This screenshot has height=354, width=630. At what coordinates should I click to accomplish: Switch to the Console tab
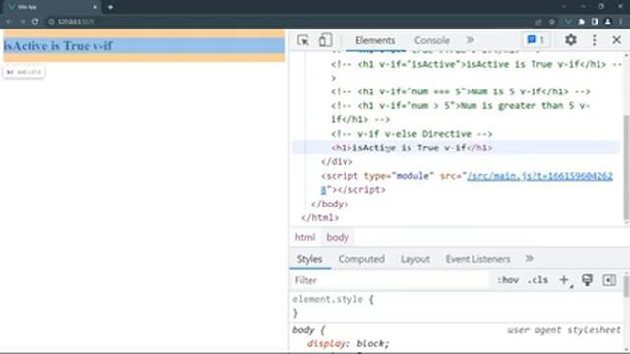[x=432, y=40]
